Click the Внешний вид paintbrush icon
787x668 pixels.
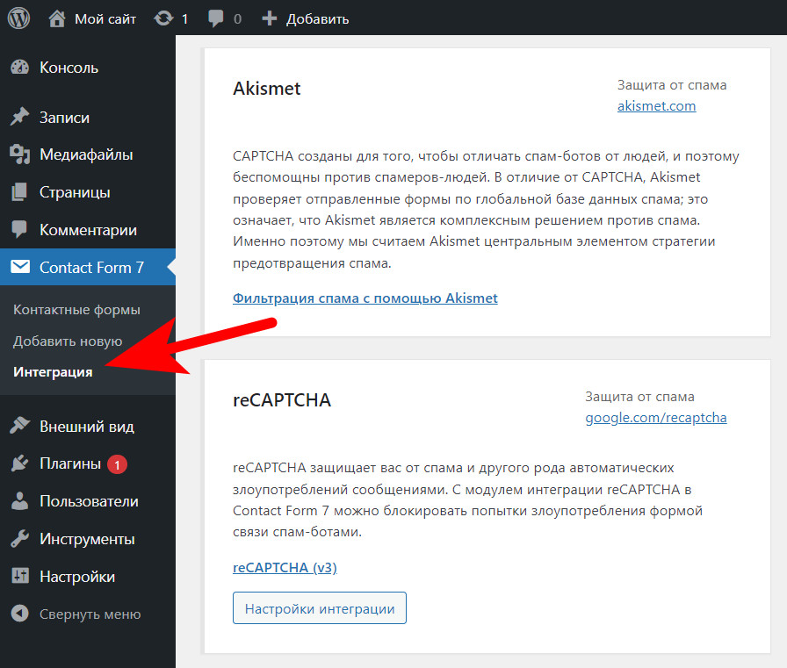[20, 426]
